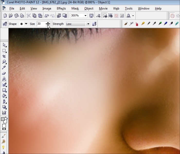Click the Cut scissors icon
Image resolution: width=180 pixels, height=154 pixels.
(29, 16)
